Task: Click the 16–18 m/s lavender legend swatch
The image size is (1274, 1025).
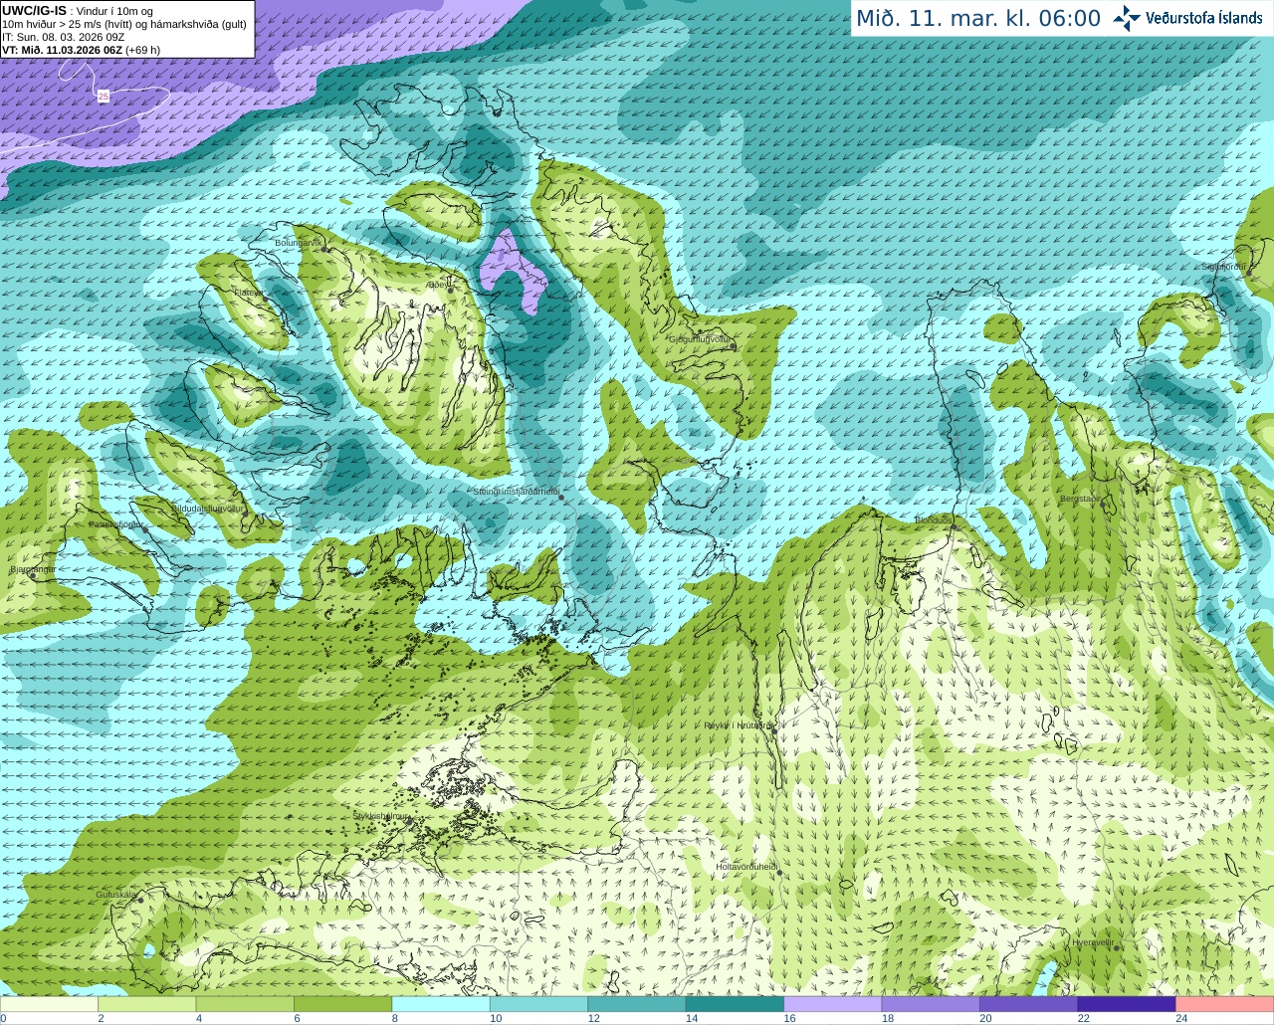Action: (833, 1003)
